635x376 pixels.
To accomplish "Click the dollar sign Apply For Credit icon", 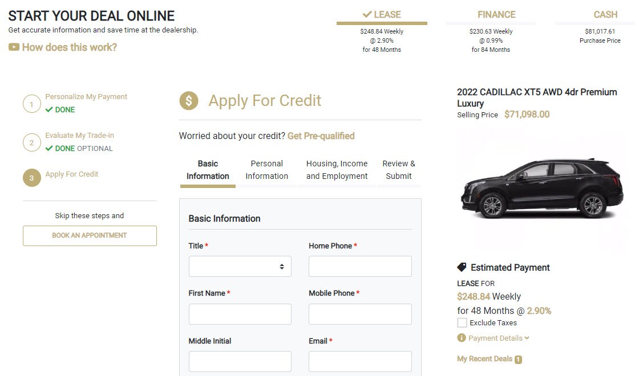I will tap(189, 101).
